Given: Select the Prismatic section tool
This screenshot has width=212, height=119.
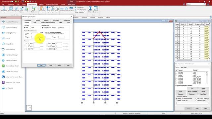Looking at the screenshot, I should click(x=11, y=9).
